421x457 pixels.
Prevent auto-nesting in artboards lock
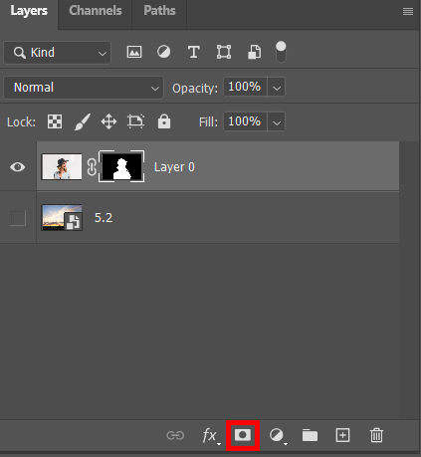pos(135,121)
